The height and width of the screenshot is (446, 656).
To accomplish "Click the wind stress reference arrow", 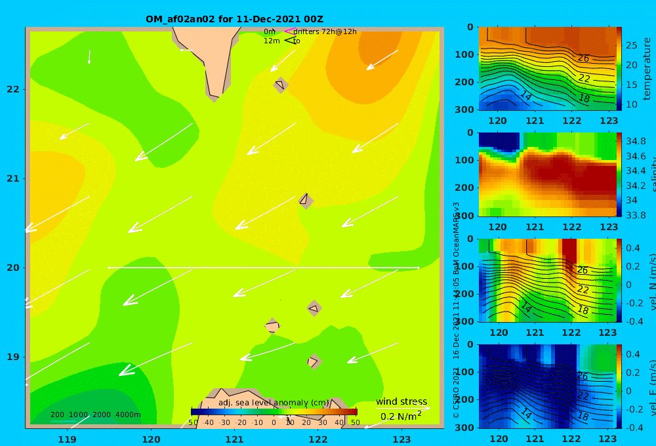I will (403, 409).
